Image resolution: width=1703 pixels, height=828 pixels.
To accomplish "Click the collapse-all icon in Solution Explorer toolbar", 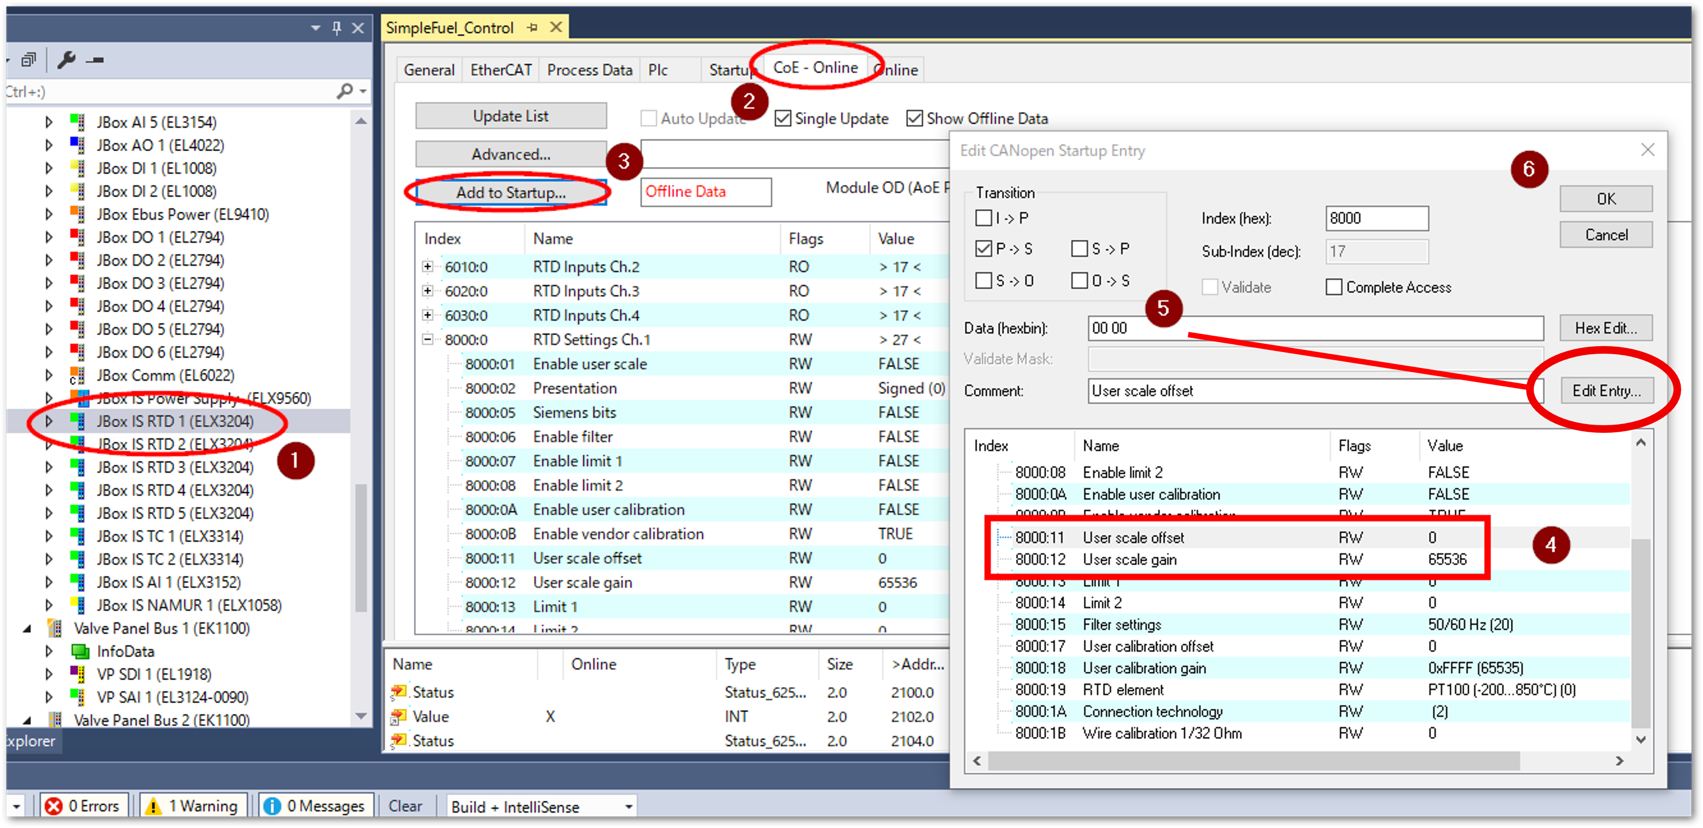I will coord(28,60).
